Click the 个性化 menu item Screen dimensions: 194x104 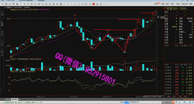tap(178, 4)
